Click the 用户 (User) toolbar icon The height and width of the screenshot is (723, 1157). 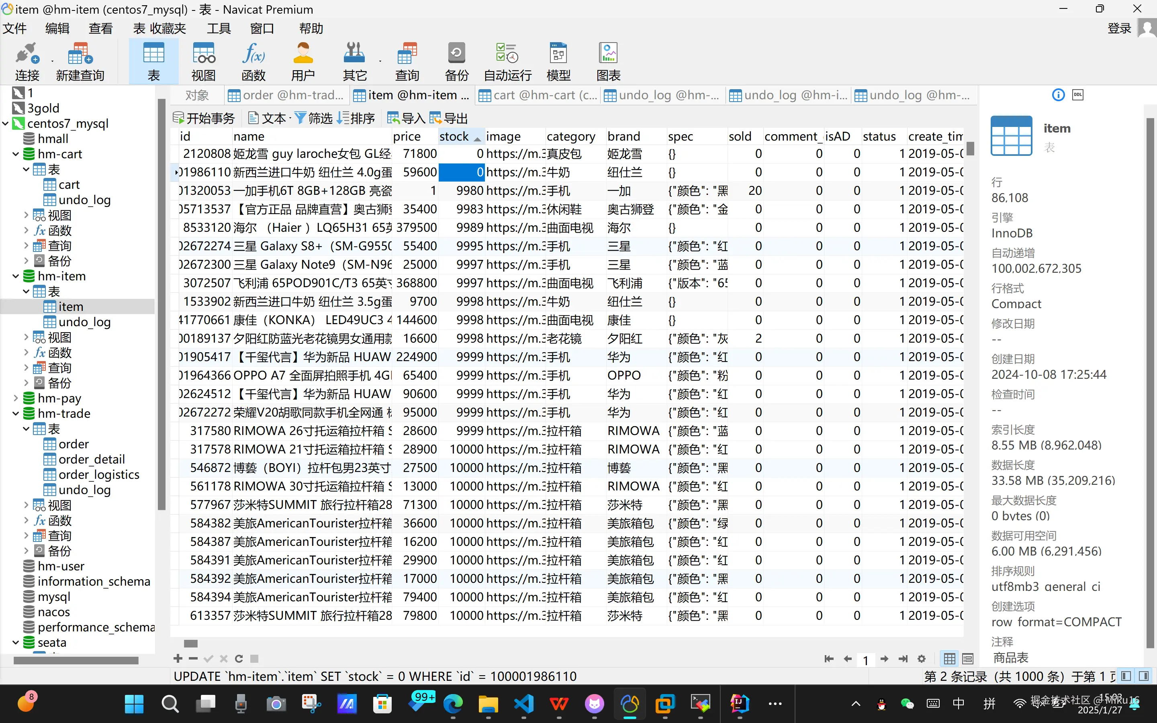click(x=303, y=61)
